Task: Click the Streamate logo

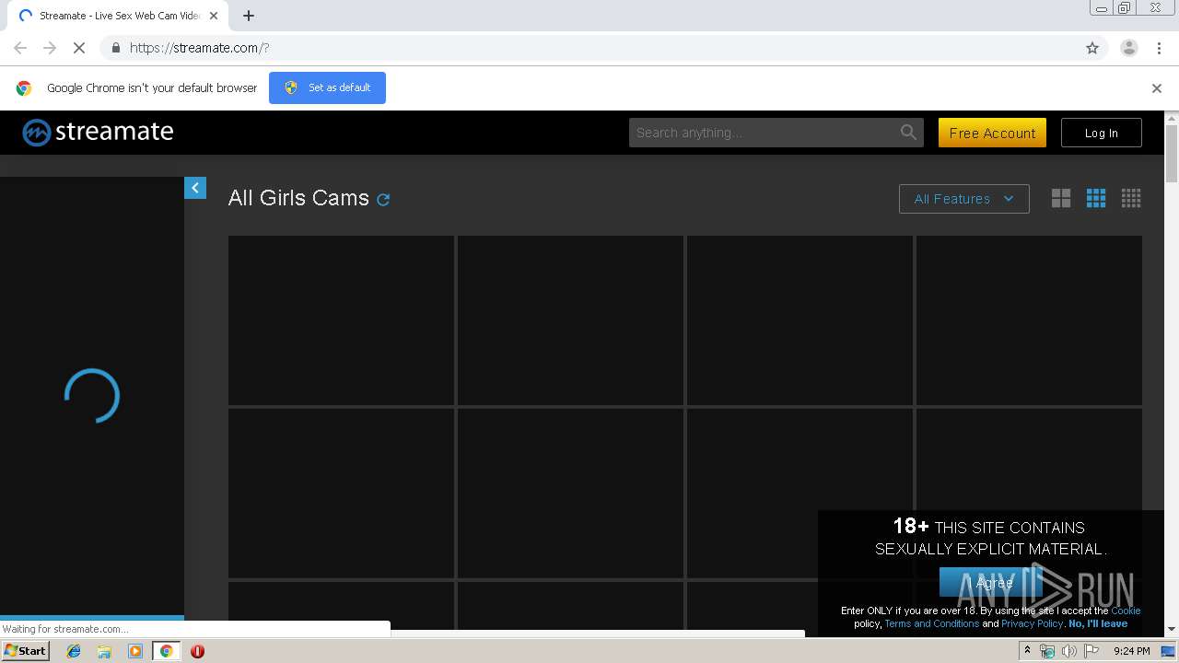Action: [98, 133]
